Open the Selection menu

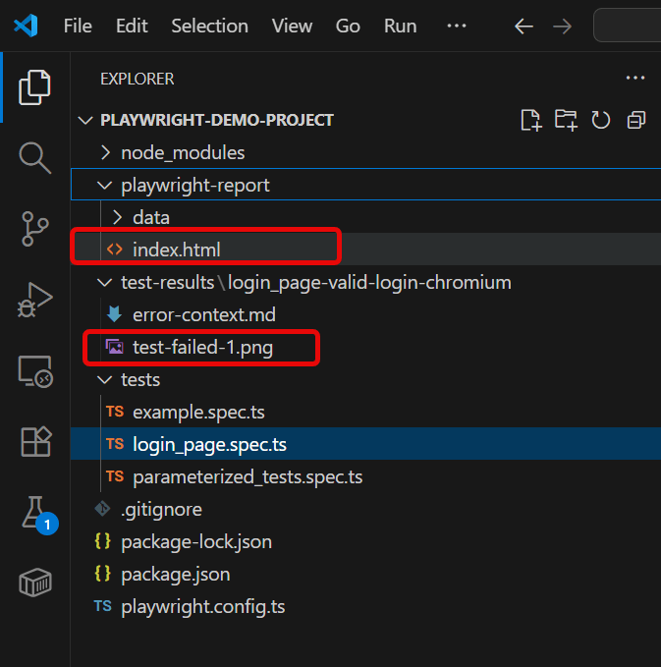tap(209, 27)
